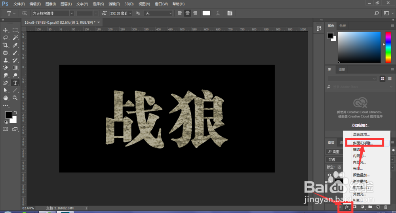Toggle visibility eye of group layer

point(329,175)
